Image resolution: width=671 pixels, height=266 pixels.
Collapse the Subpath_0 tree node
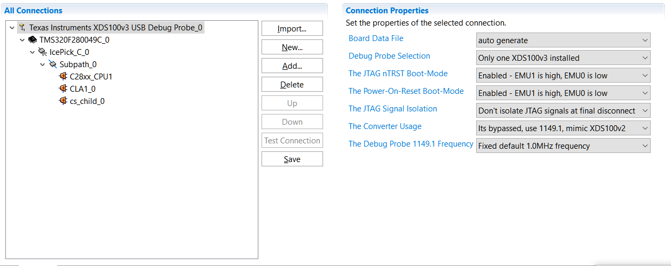tap(43, 64)
